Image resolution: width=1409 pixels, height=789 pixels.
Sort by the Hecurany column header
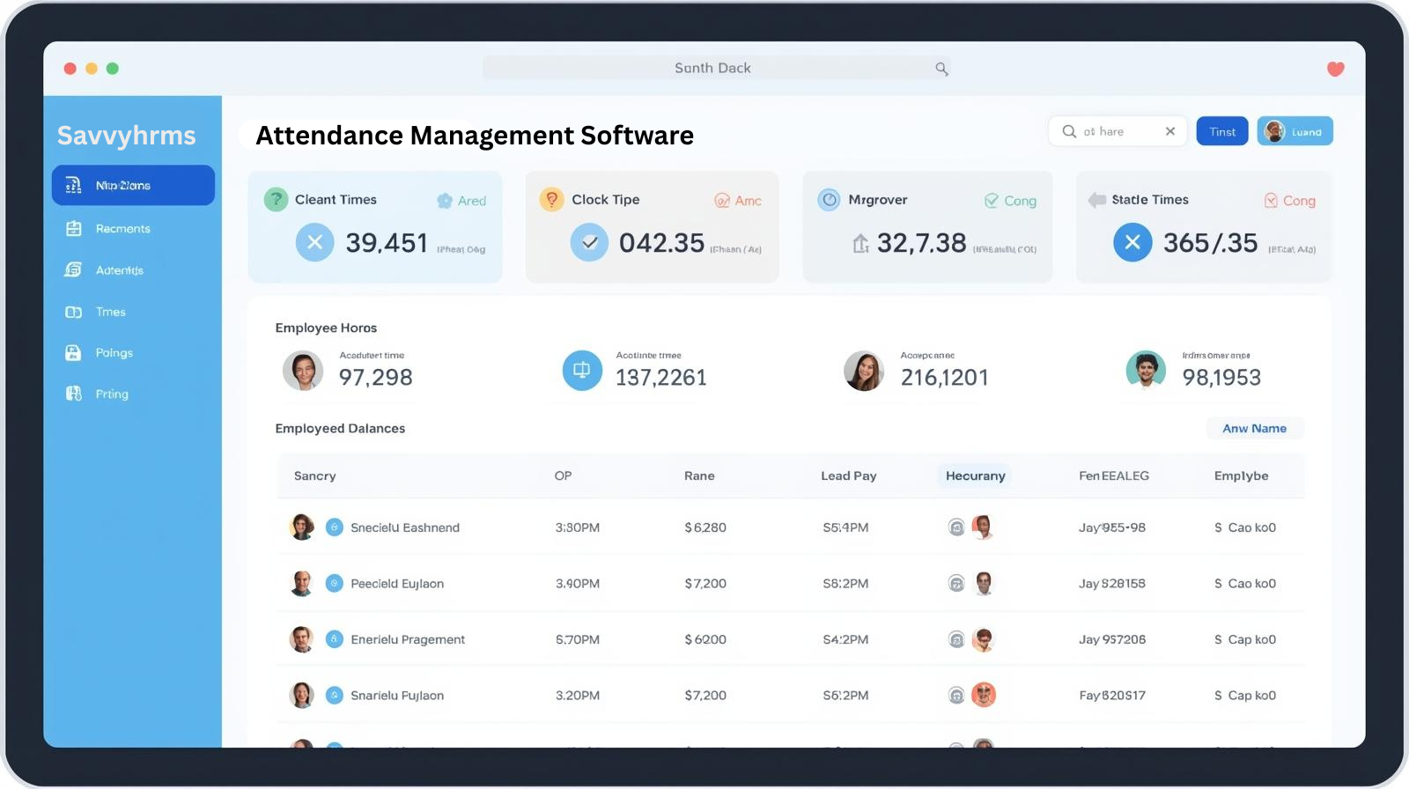click(x=975, y=476)
